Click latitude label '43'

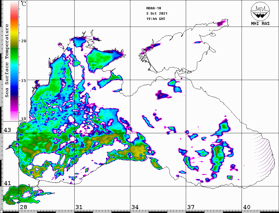[x=7, y=130]
